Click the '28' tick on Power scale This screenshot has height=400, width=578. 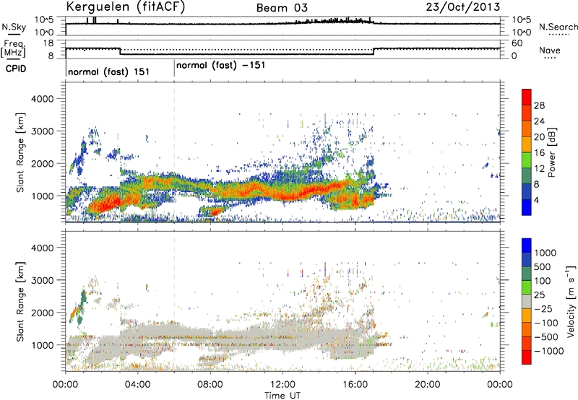coord(539,105)
